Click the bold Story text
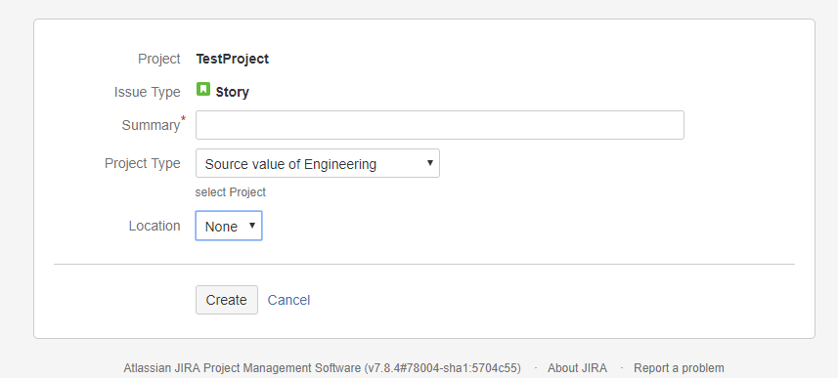Viewport: 838px width, 378px height. coord(233,92)
